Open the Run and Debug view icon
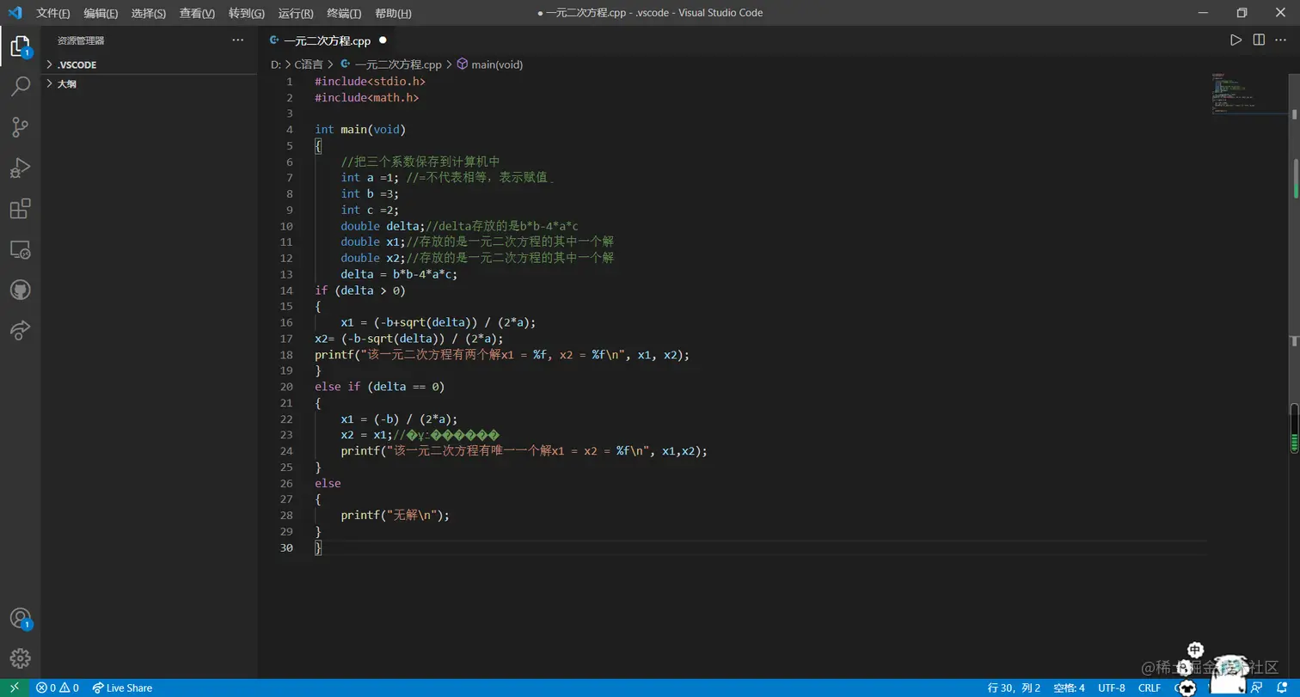Image resolution: width=1300 pixels, height=697 pixels. [20, 168]
